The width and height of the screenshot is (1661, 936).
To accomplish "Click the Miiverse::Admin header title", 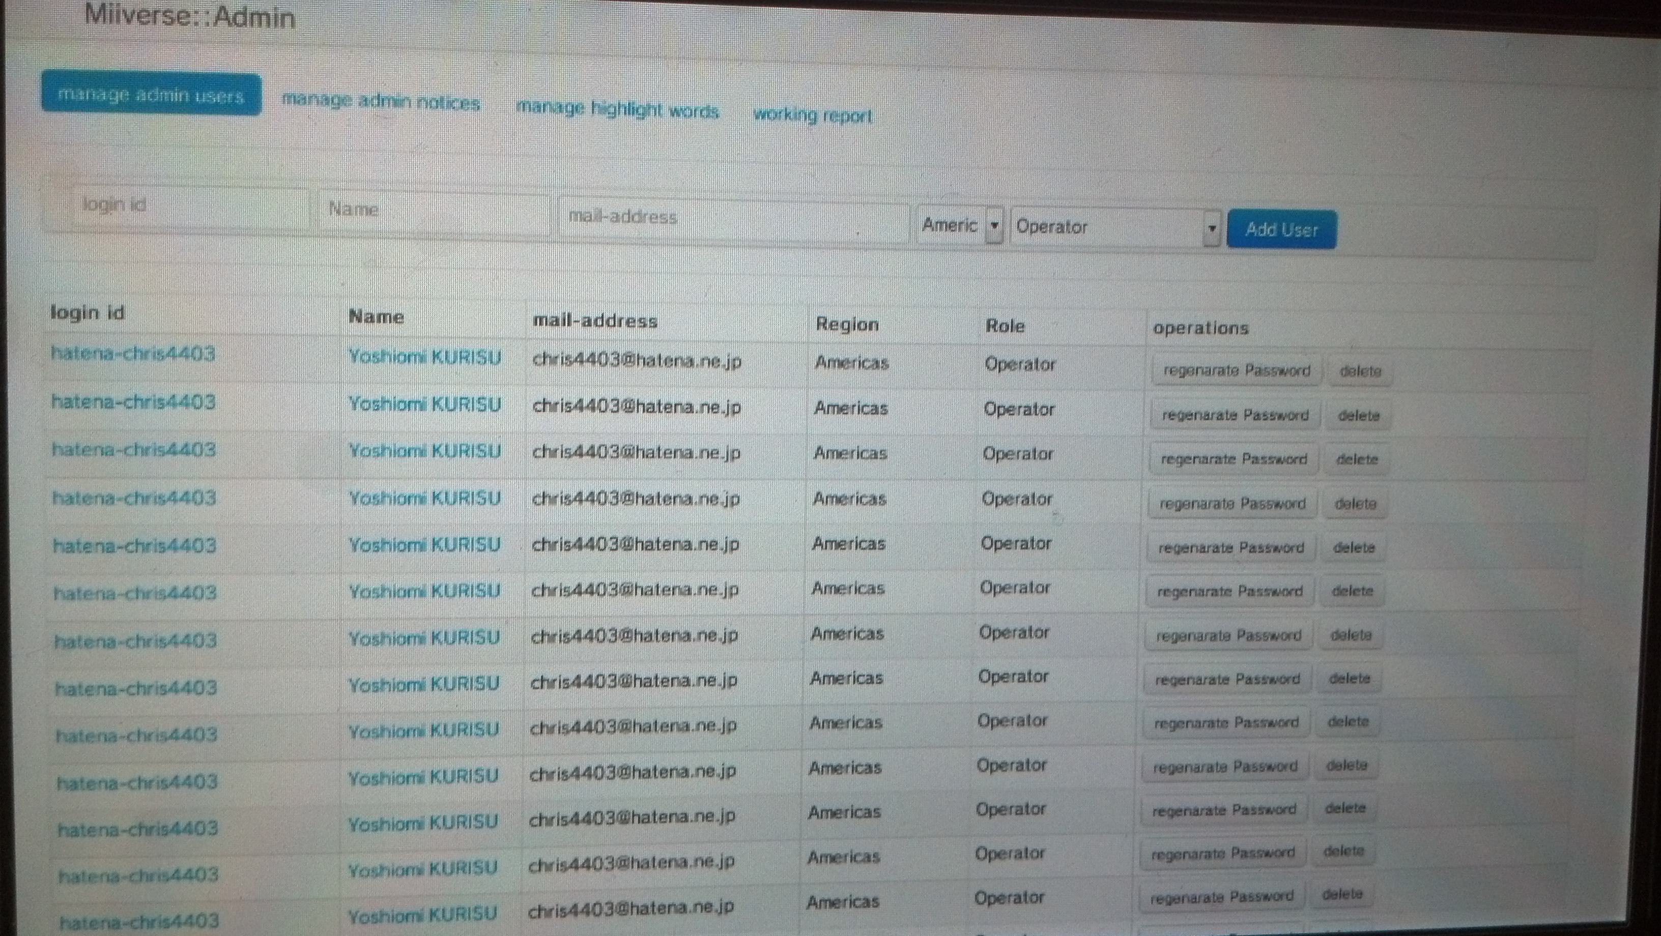I will pyautogui.click(x=190, y=16).
